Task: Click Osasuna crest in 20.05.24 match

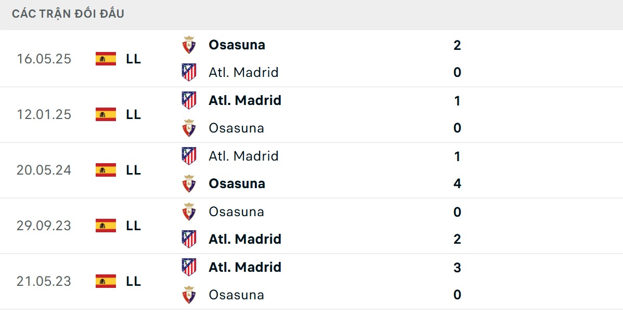Action: tap(189, 183)
